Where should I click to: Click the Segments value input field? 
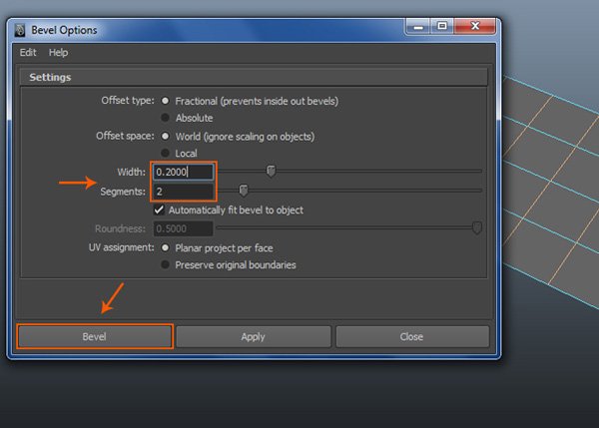click(x=183, y=191)
